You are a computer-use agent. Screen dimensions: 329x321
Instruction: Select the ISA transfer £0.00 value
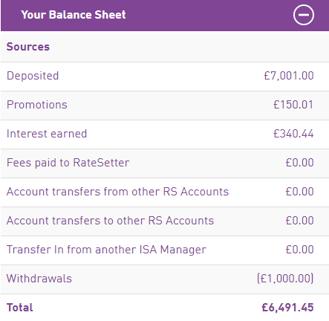300,250
